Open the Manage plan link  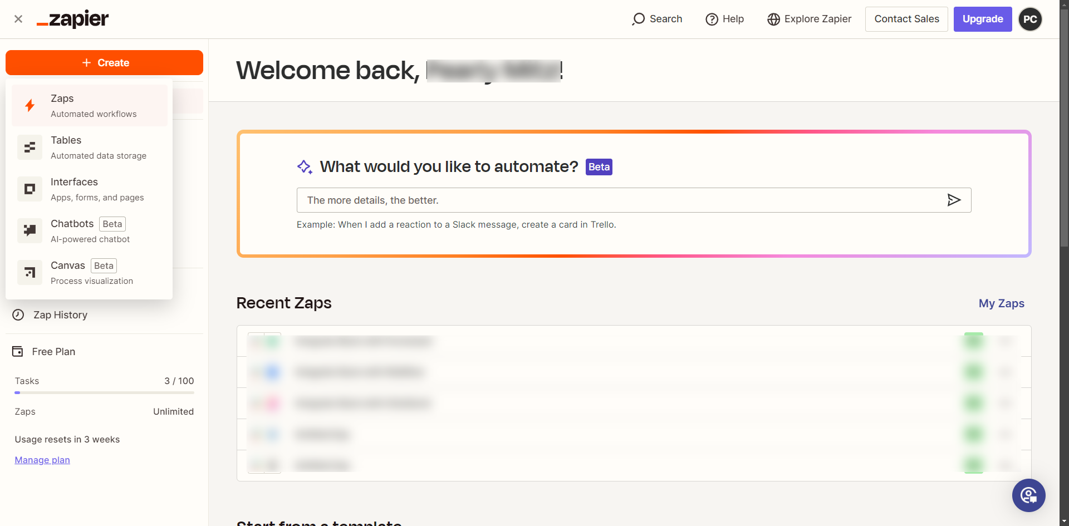tap(42, 460)
